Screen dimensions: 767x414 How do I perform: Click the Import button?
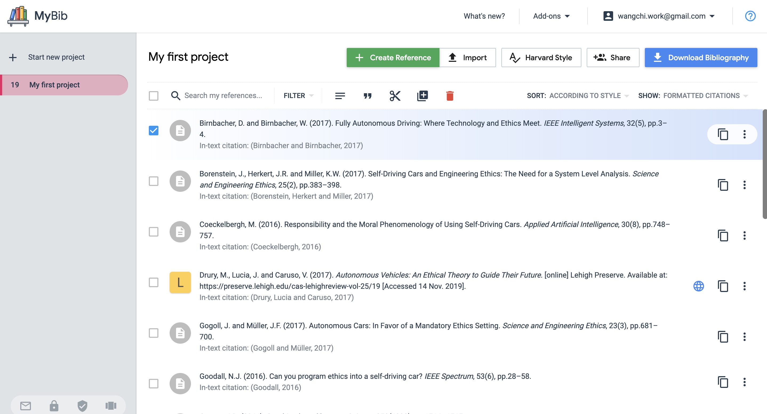(x=468, y=57)
